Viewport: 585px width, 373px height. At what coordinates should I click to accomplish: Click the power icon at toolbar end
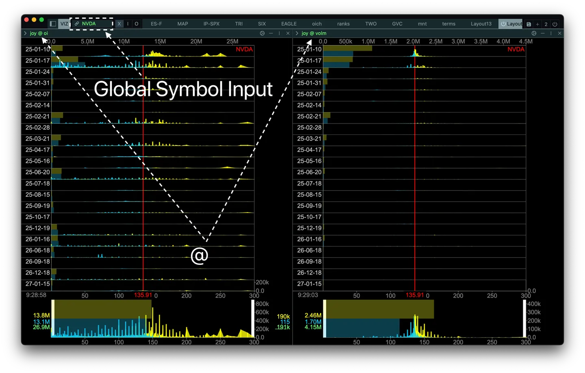point(555,24)
